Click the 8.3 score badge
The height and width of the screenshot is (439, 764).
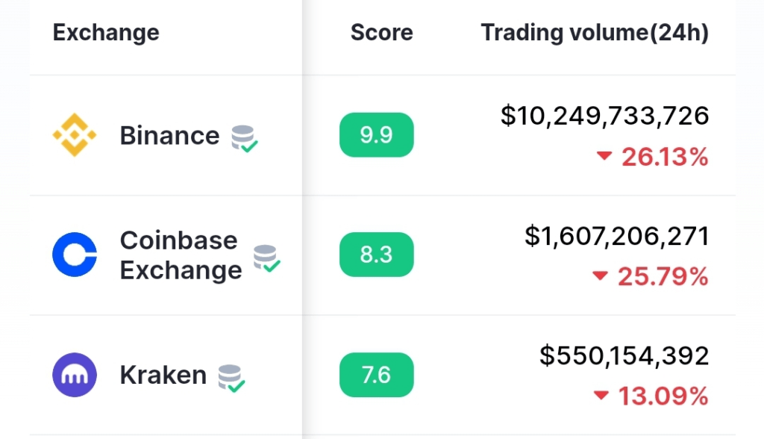click(377, 255)
